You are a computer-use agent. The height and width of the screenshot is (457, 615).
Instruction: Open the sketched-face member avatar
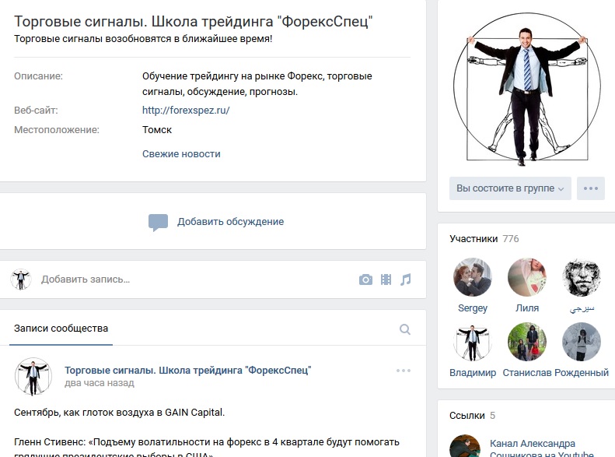pos(582,277)
